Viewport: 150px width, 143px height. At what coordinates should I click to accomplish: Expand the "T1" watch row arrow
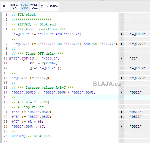pyautogui.click(x=121, y=58)
